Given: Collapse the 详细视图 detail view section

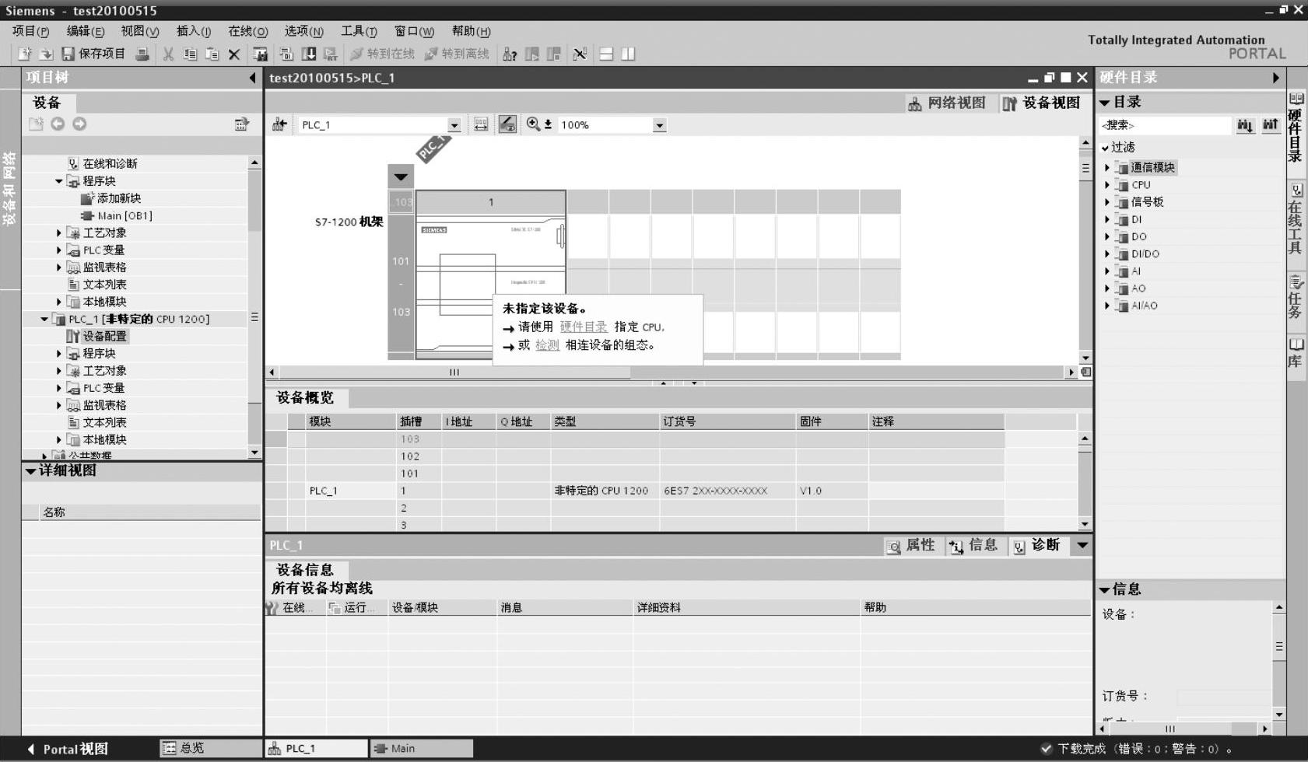Looking at the screenshot, I should [x=30, y=470].
